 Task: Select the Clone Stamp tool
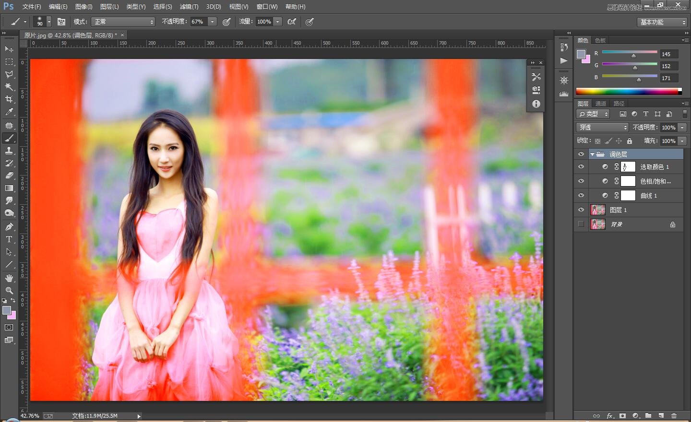pos(9,151)
